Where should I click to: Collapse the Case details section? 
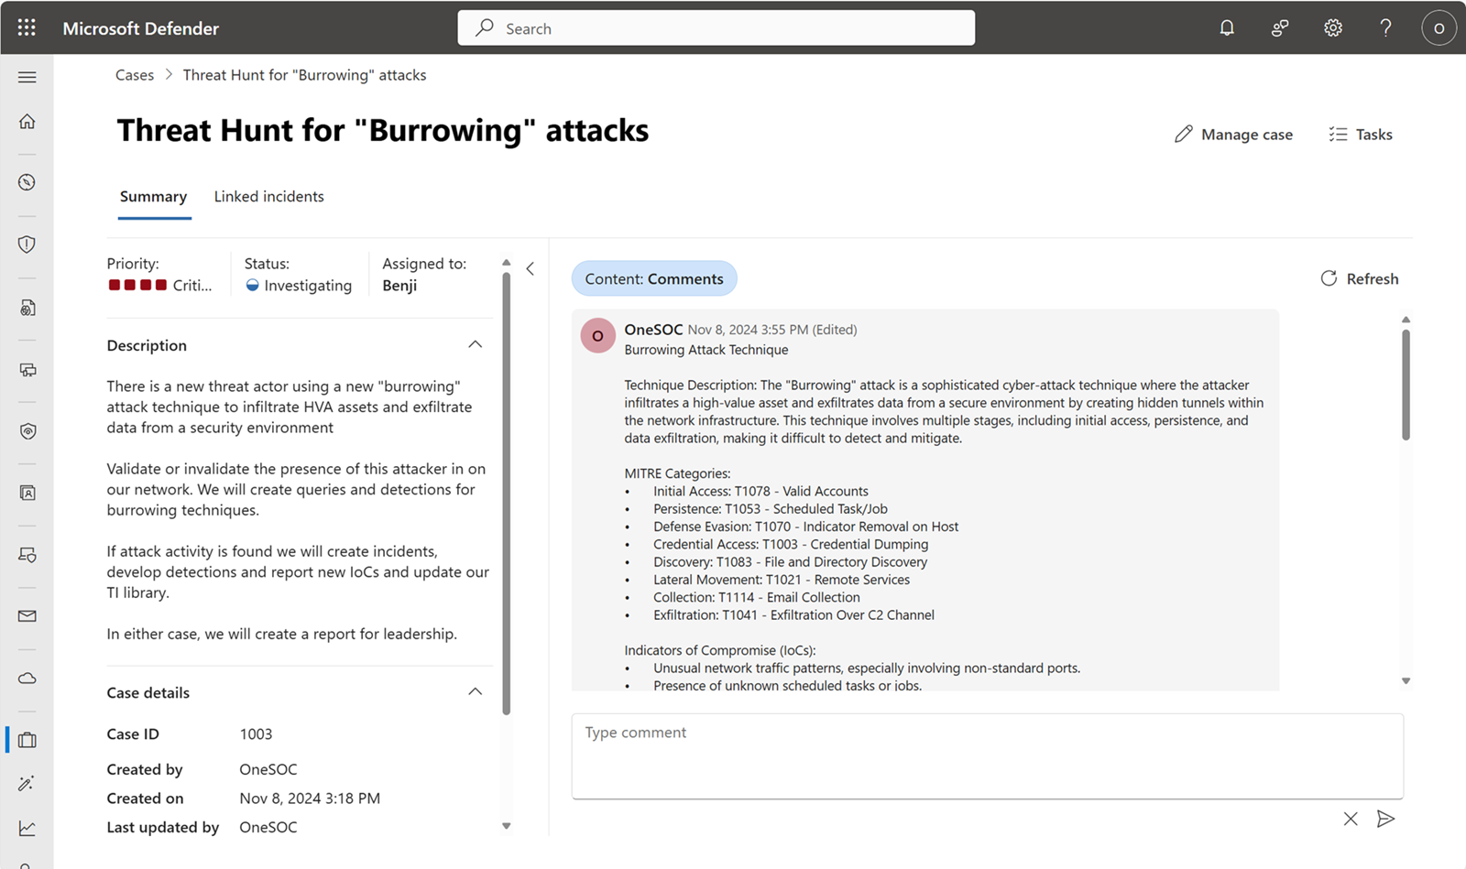click(475, 692)
